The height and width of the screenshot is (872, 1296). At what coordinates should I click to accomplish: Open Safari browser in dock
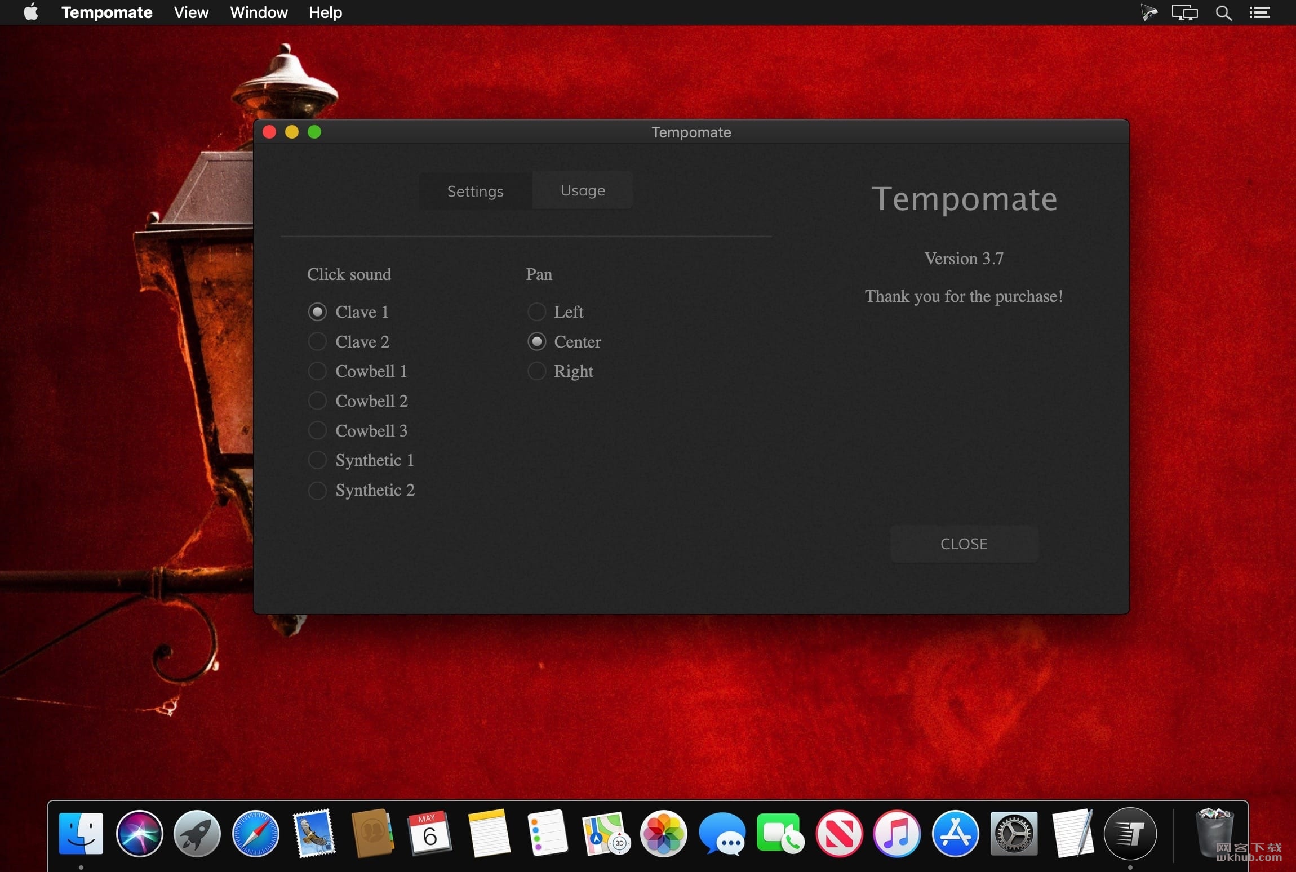pos(256,833)
